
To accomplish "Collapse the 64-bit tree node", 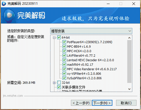I will coord(54,38).
